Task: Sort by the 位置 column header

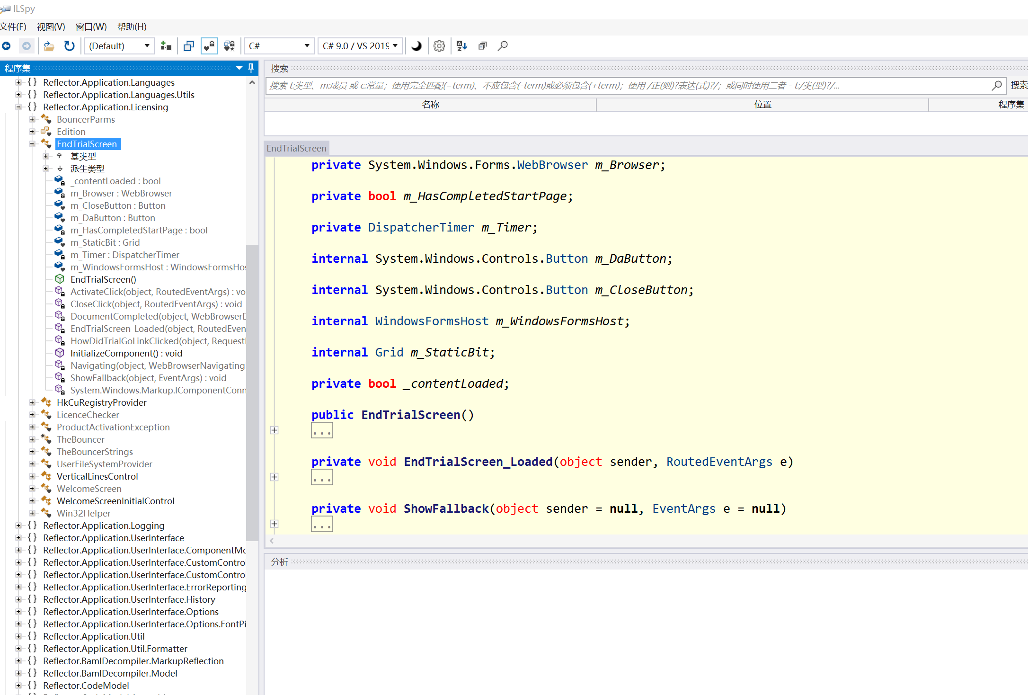Action: coord(763,105)
